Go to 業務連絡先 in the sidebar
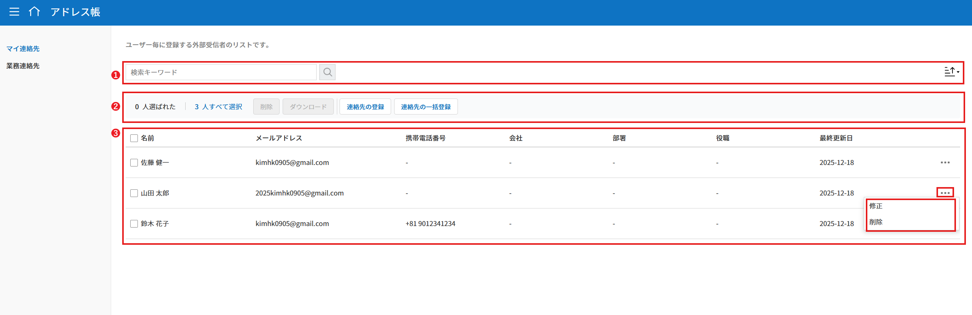This screenshot has height=315, width=972. (x=23, y=66)
